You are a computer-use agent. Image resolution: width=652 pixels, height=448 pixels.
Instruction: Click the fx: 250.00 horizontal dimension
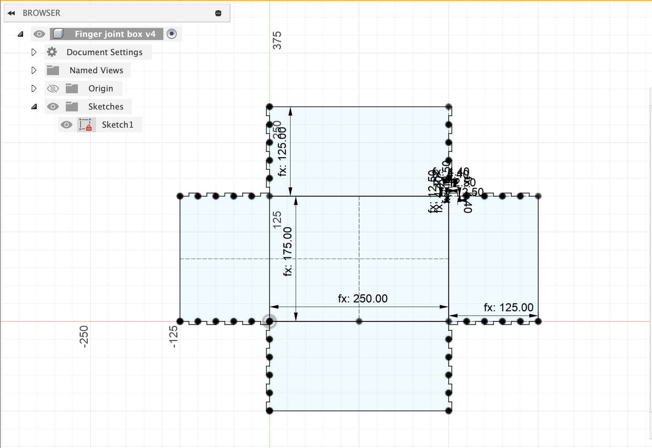(x=363, y=299)
